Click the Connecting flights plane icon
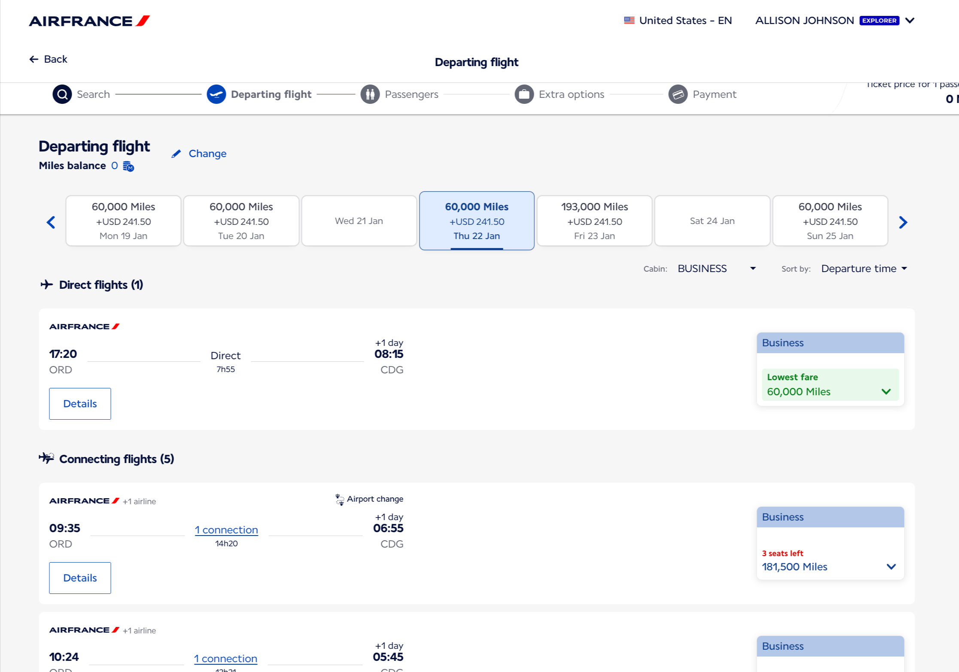Viewport: 959px width, 672px height. 46,458
